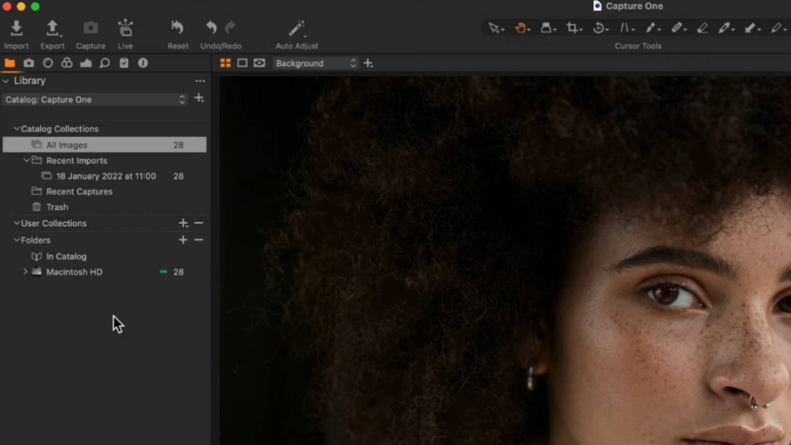Click the Reset button

coord(178,28)
